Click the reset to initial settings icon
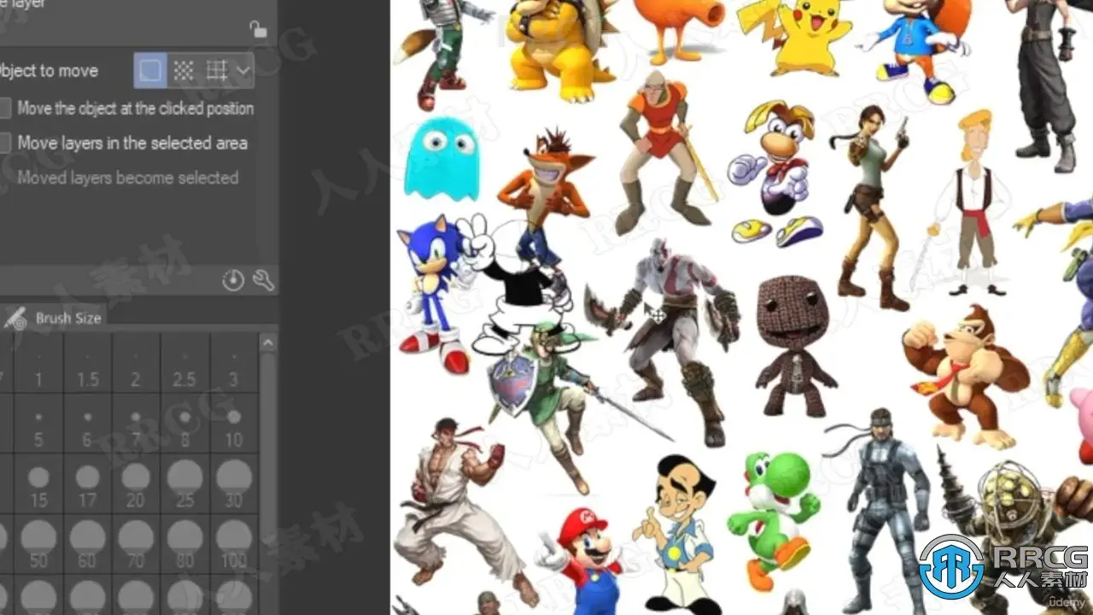Image resolution: width=1093 pixels, height=615 pixels. (x=233, y=280)
